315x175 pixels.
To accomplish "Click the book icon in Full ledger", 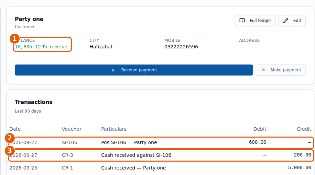I will point(242,21).
